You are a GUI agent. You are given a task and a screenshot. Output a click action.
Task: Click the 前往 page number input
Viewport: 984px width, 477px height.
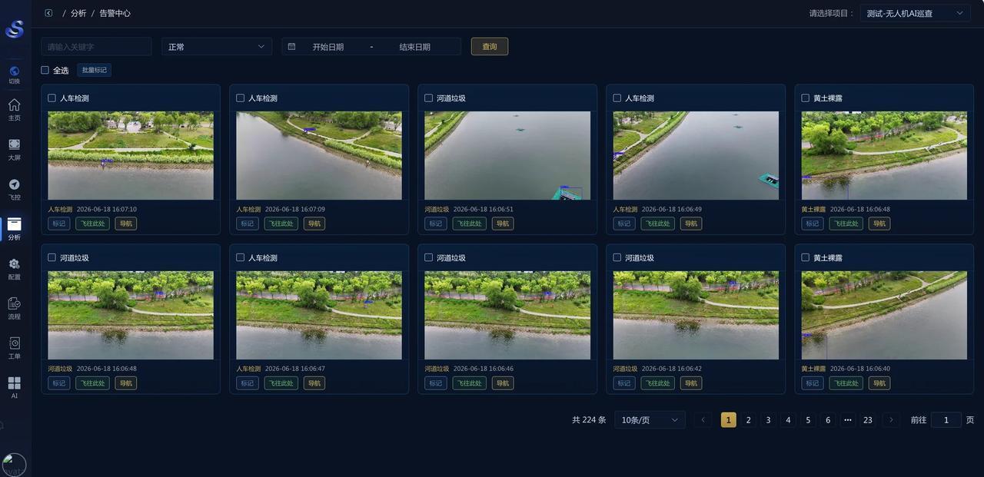click(946, 420)
